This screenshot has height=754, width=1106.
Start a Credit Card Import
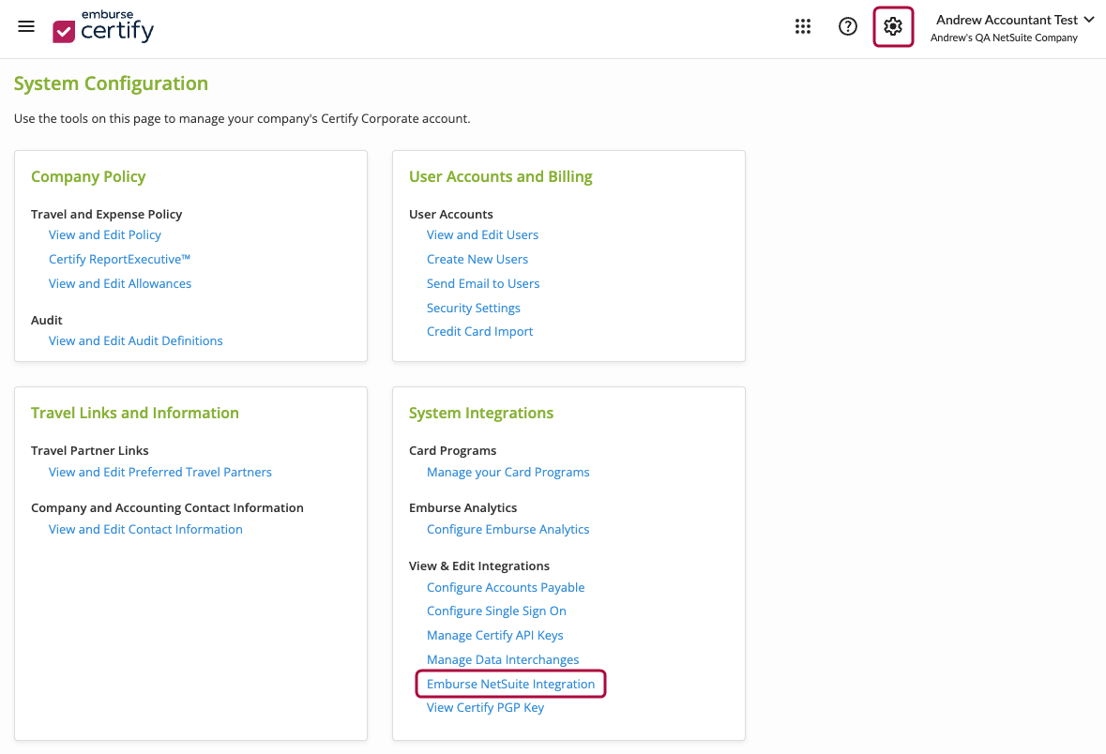[479, 331]
